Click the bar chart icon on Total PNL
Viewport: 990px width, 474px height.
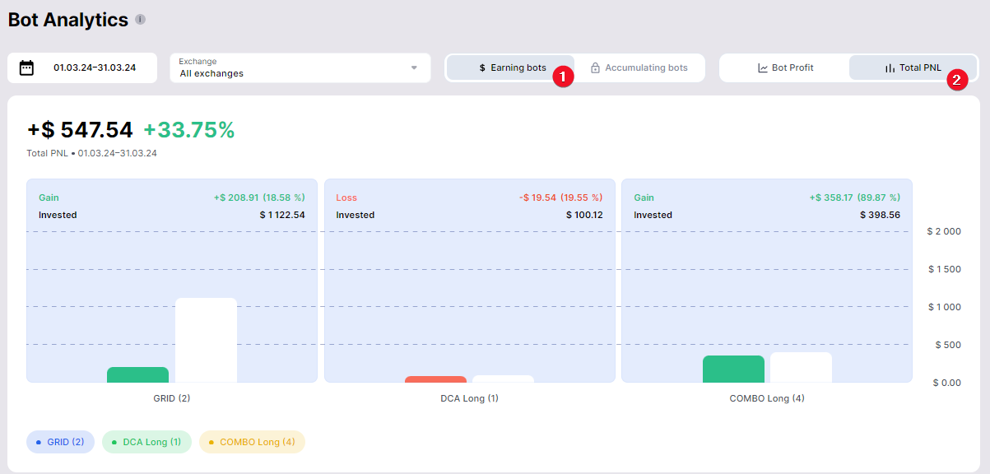(x=890, y=67)
